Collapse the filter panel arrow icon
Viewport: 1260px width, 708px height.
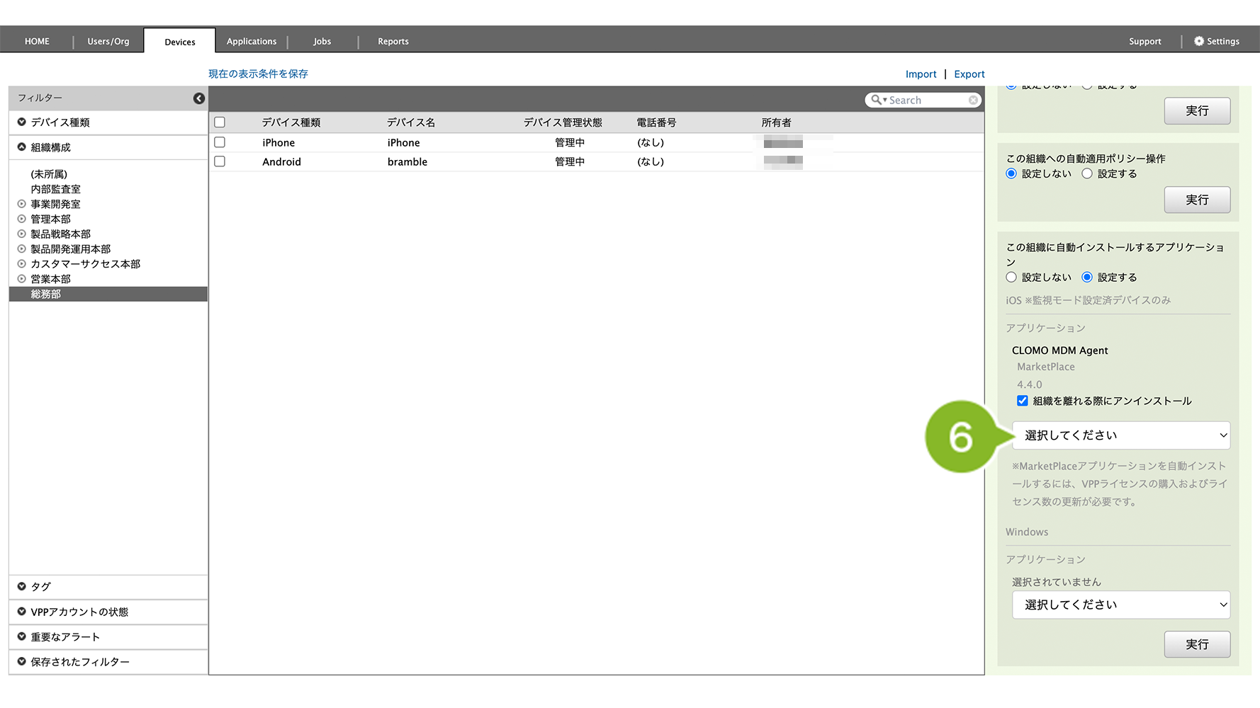coord(199,98)
